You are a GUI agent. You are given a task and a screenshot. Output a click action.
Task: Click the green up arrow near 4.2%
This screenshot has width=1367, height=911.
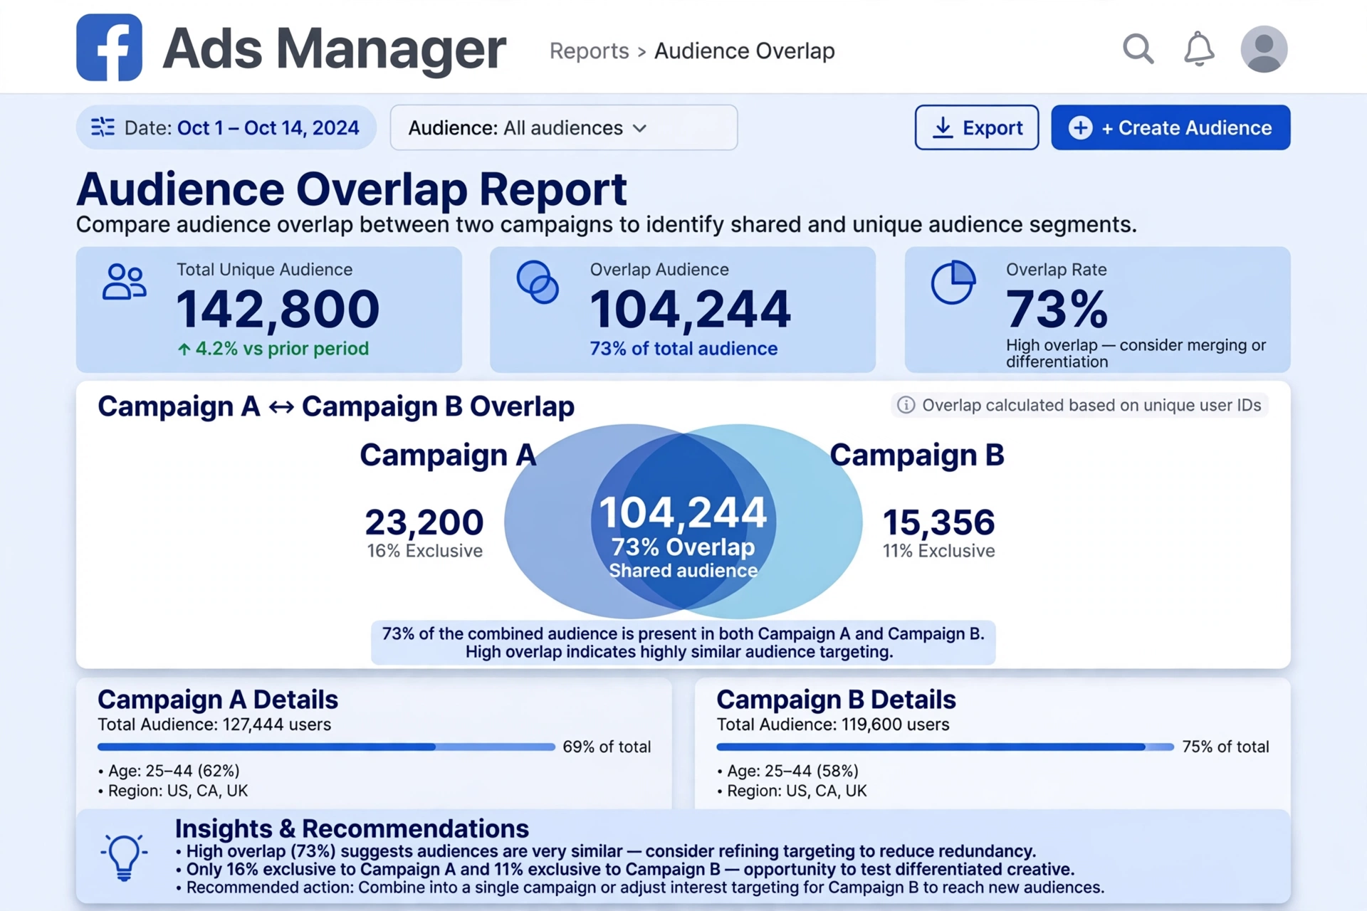(x=184, y=349)
